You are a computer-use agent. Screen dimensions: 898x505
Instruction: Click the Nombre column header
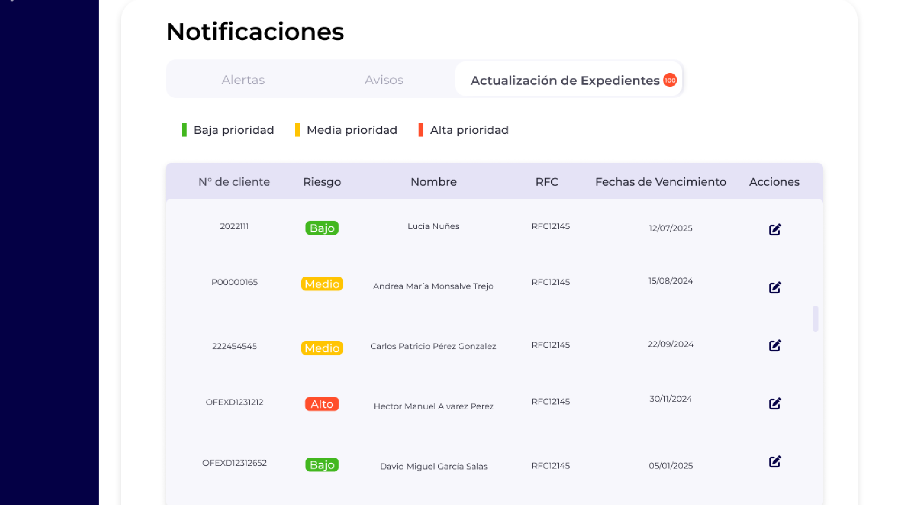(434, 182)
